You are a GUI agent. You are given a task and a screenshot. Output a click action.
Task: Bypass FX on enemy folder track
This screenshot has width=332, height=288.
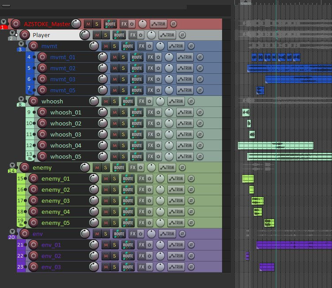click(x=140, y=167)
